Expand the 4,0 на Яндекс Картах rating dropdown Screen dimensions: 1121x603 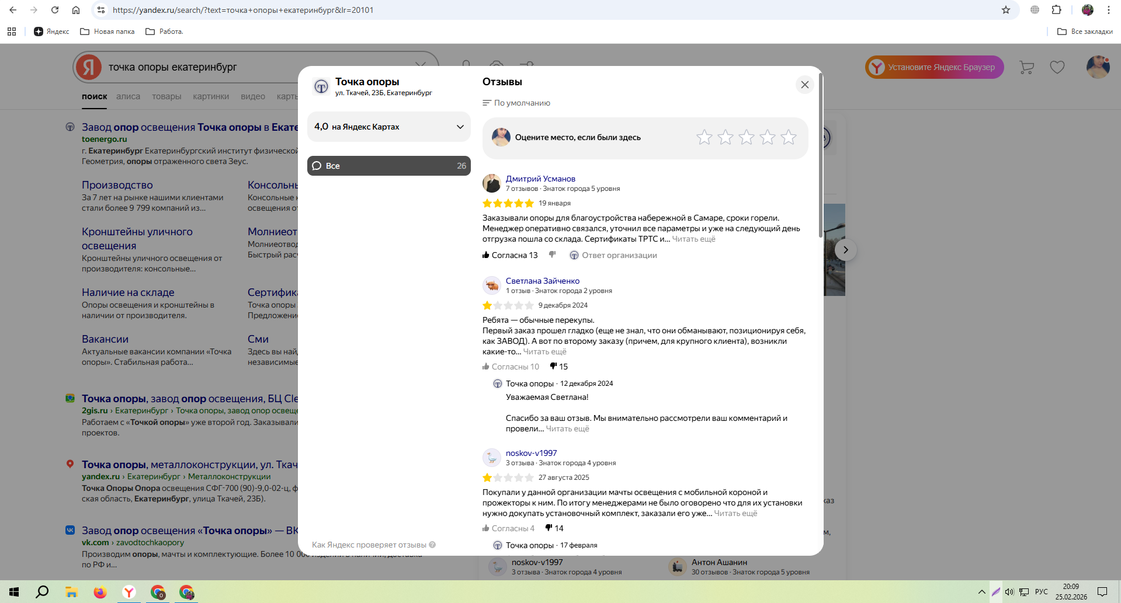point(389,127)
